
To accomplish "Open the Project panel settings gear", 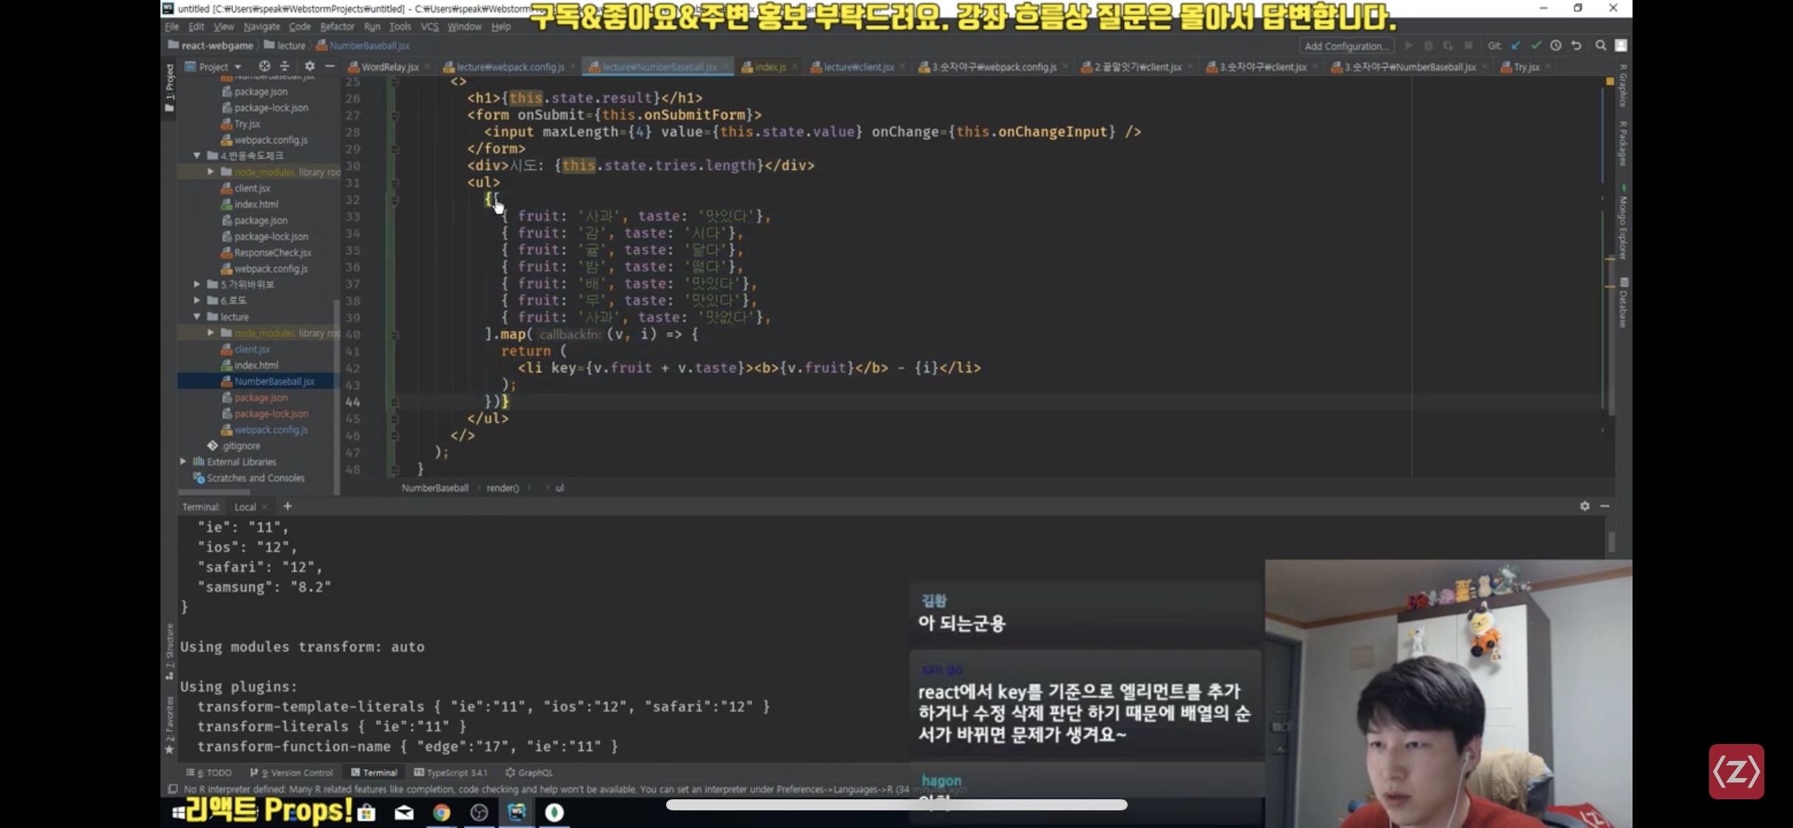I will (x=309, y=66).
